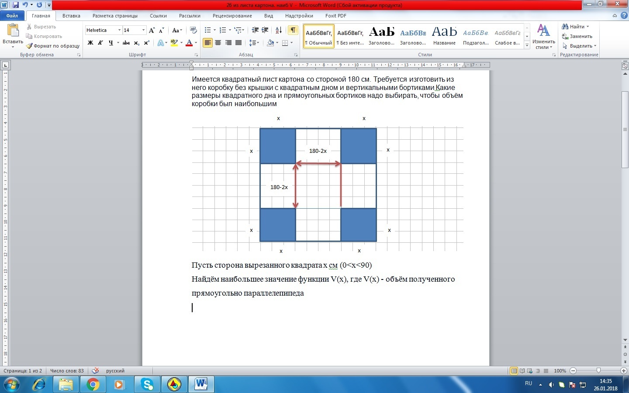Select the Название style
Viewport: 629px width, 393px height.
[445, 36]
